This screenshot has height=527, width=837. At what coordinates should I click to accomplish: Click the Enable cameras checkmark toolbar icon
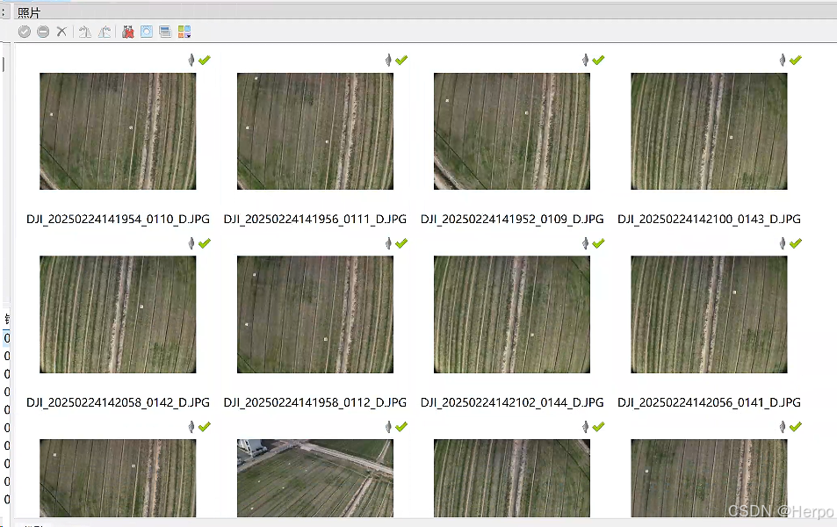24,32
